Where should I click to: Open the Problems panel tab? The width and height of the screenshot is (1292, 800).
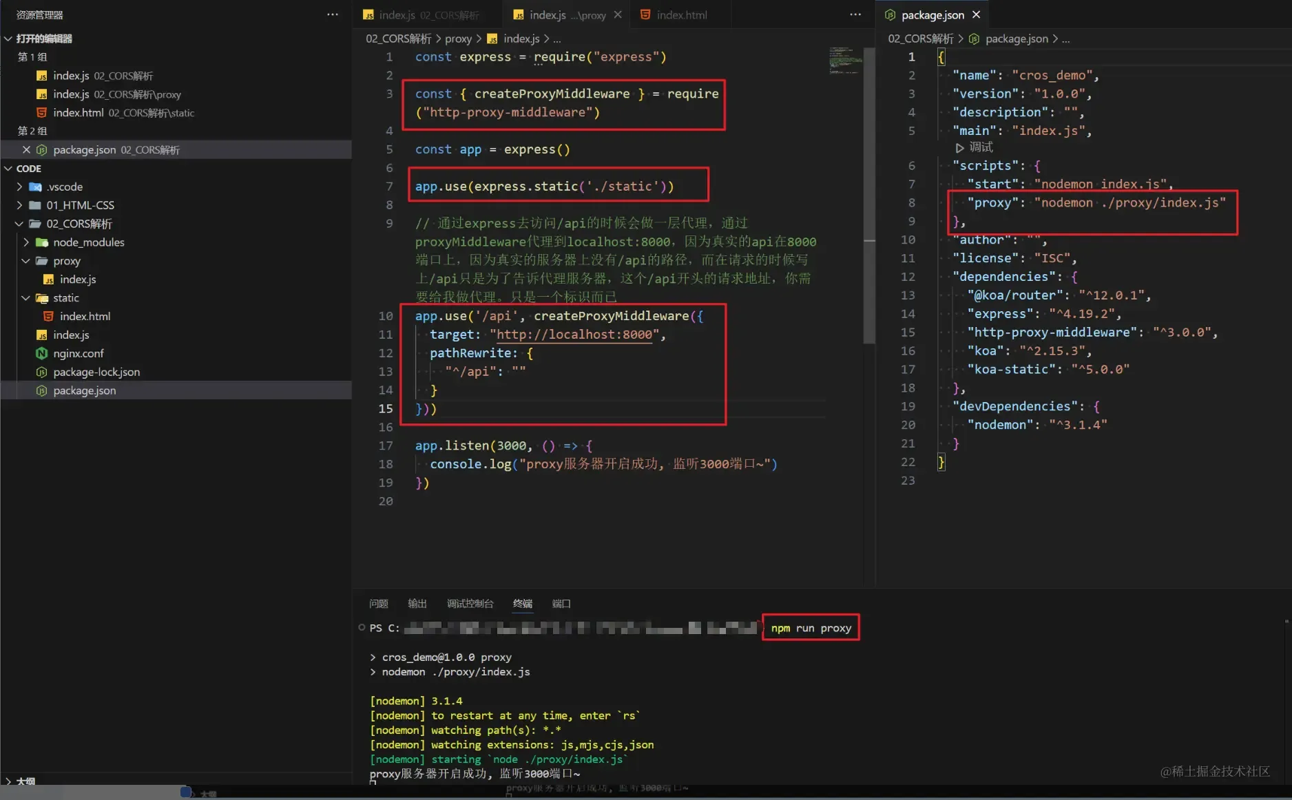(379, 604)
